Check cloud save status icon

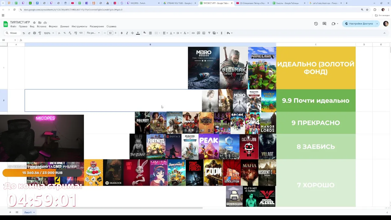click(45, 23)
